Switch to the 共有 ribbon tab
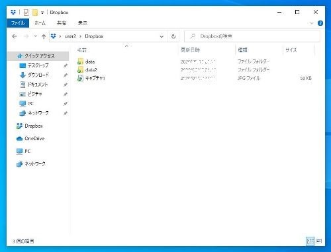This screenshot has width=331, height=252. (62, 23)
